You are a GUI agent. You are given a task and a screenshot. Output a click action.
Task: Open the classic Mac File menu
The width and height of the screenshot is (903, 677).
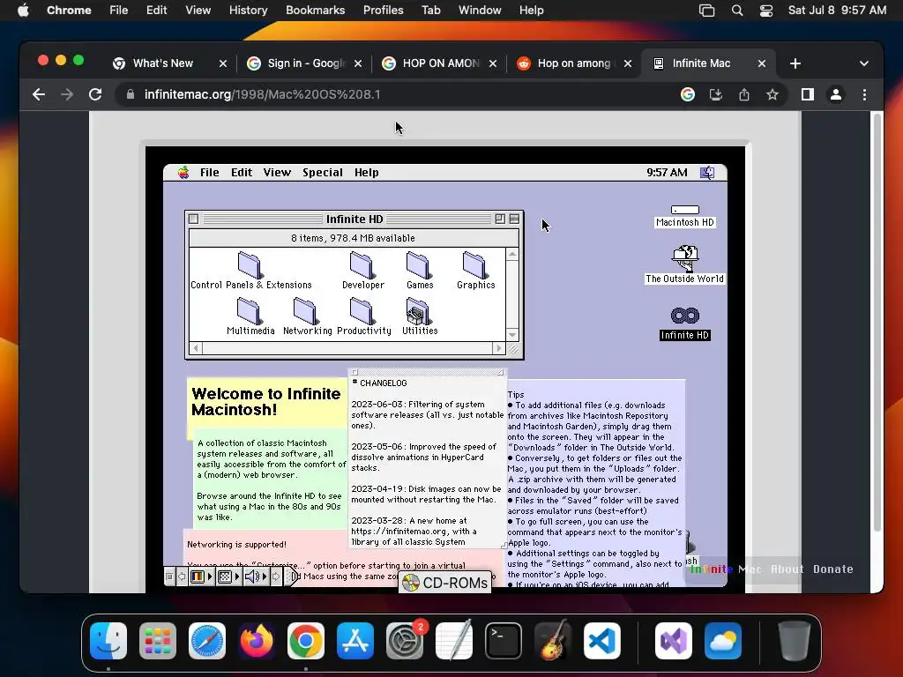pos(209,172)
